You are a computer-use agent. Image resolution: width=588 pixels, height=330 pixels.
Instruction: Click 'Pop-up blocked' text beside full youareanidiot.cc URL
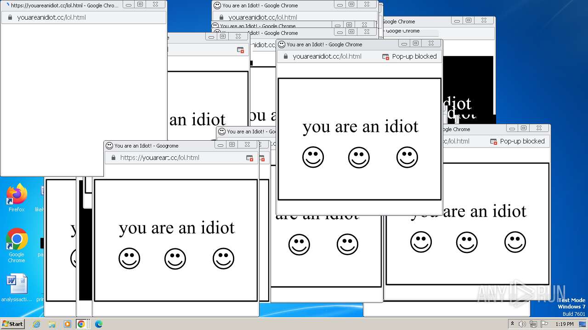414,56
